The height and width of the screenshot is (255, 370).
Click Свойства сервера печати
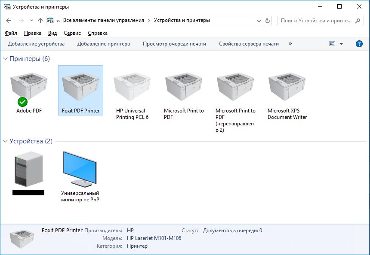(249, 44)
